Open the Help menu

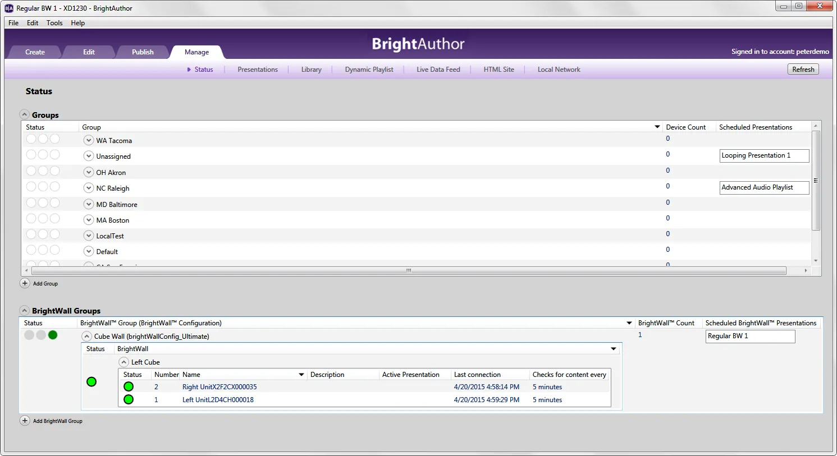[78, 23]
